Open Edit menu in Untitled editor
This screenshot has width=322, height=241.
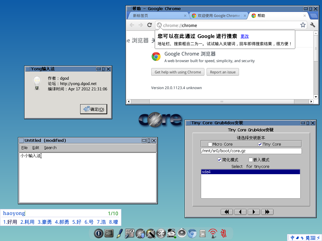(36, 148)
